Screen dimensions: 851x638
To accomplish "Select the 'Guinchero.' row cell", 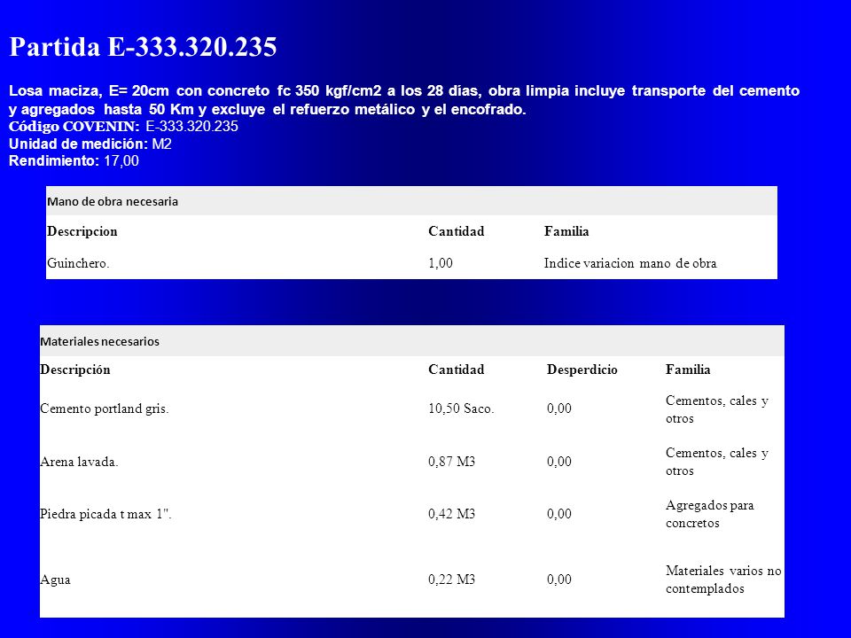I will 78,263.
